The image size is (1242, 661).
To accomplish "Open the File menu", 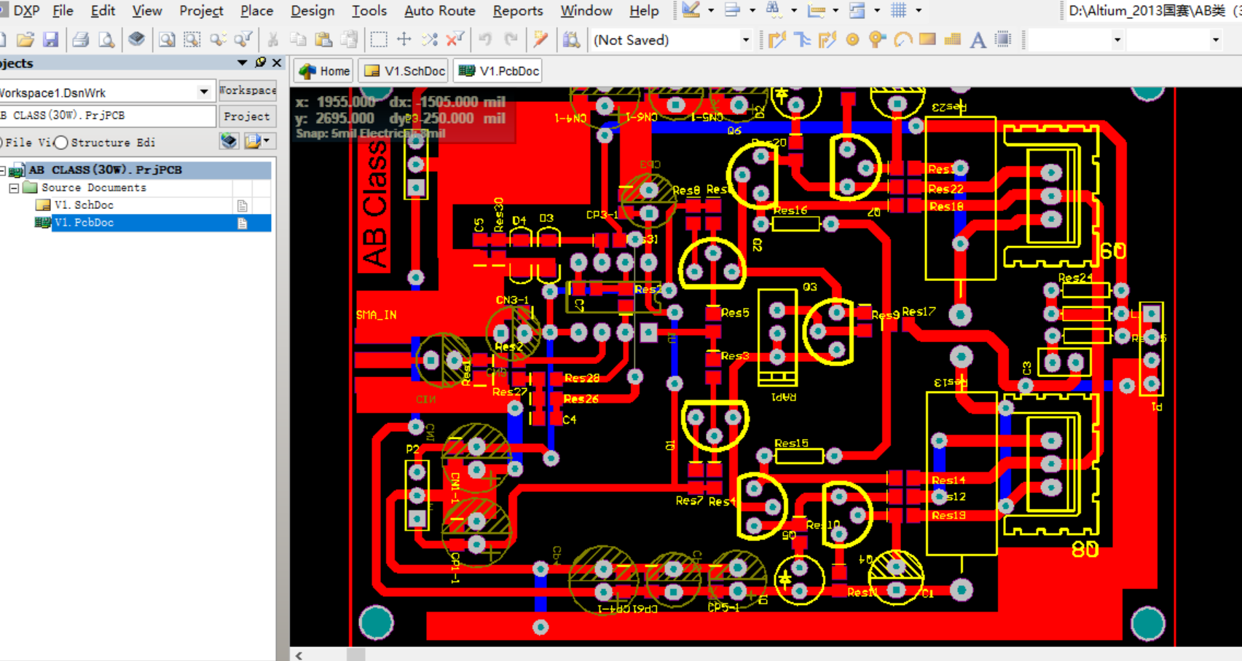I will click(63, 11).
